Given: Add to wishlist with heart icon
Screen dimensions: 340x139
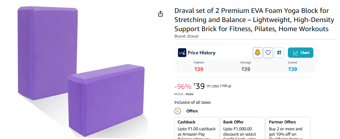Looking at the screenshot, I should coord(268,53).
